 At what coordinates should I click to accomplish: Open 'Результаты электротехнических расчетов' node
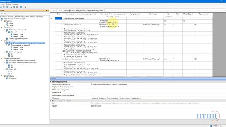[23, 63]
